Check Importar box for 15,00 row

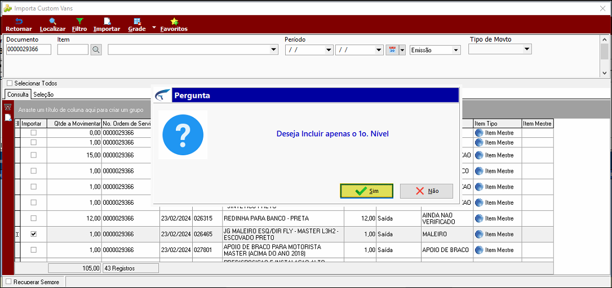pyautogui.click(x=34, y=155)
